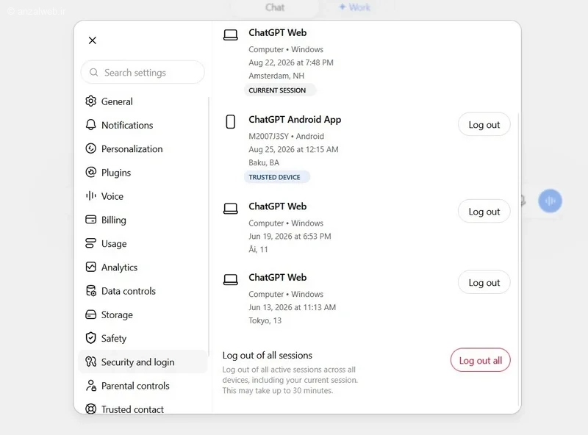Click the Log out of all sessions heading
This screenshot has height=435, width=588.
(x=268, y=355)
